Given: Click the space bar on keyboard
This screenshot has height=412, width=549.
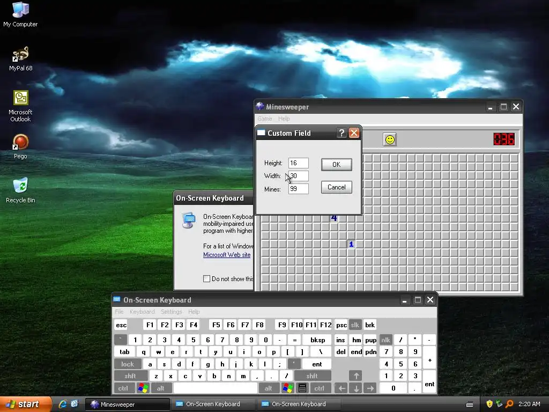Looking at the screenshot, I should (x=216, y=388).
